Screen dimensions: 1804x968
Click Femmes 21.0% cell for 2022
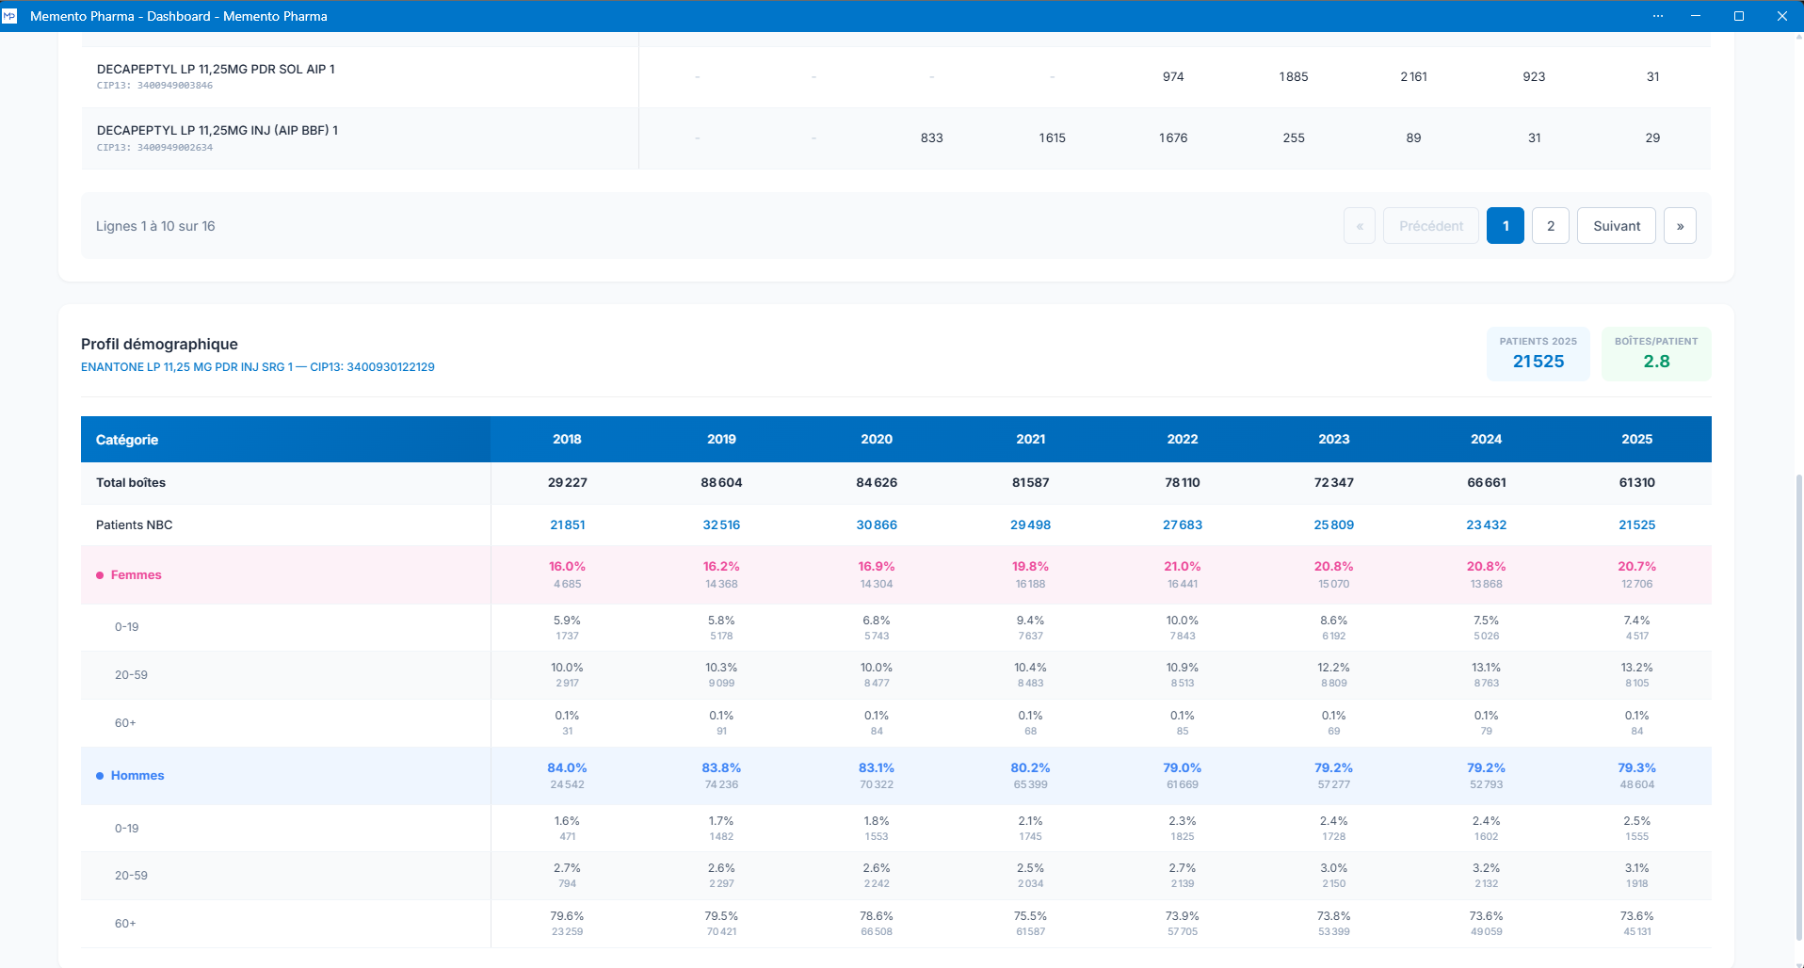(x=1183, y=574)
